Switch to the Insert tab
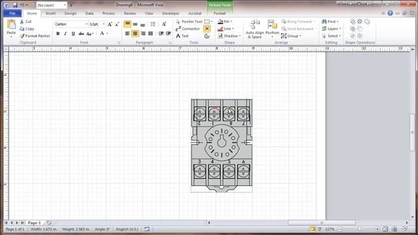This screenshot has width=418, height=235. 50,13
